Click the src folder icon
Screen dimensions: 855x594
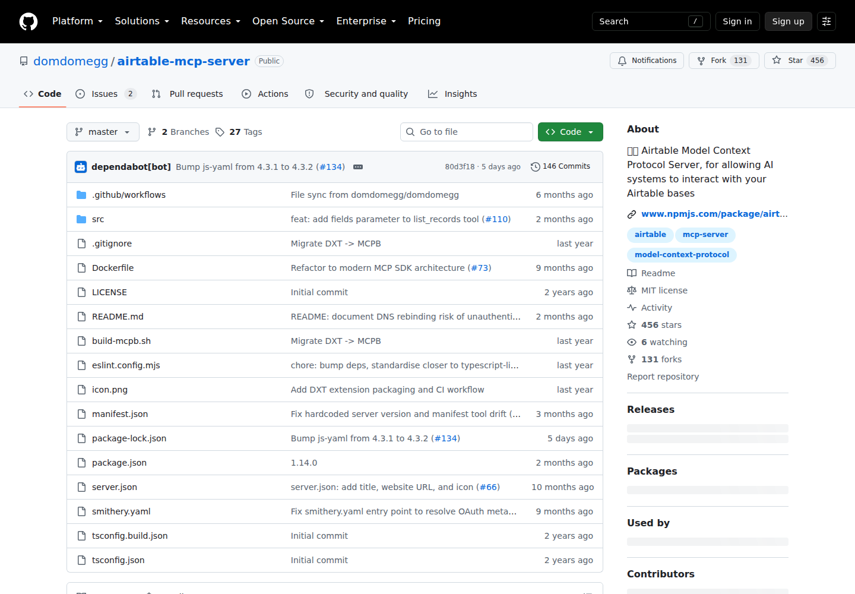(x=81, y=219)
